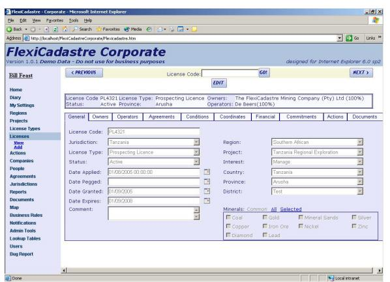Expand the Province dropdown
This screenshot has height=282, width=390.
pos(360,182)
